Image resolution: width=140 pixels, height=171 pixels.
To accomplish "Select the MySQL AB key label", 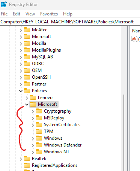I will (42, 57).
